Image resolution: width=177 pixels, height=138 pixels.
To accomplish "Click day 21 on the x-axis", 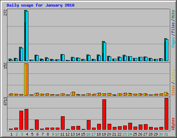I will (x=114, y=134).
